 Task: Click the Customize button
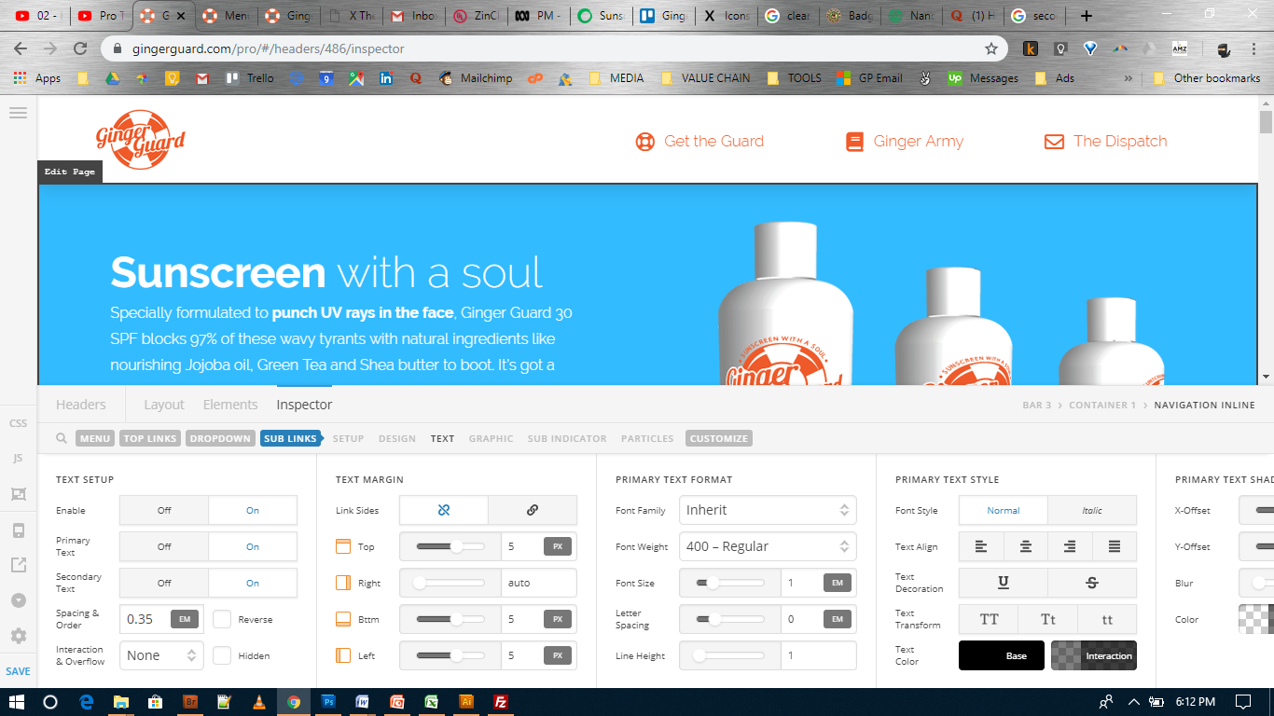(x=719, y=438)
